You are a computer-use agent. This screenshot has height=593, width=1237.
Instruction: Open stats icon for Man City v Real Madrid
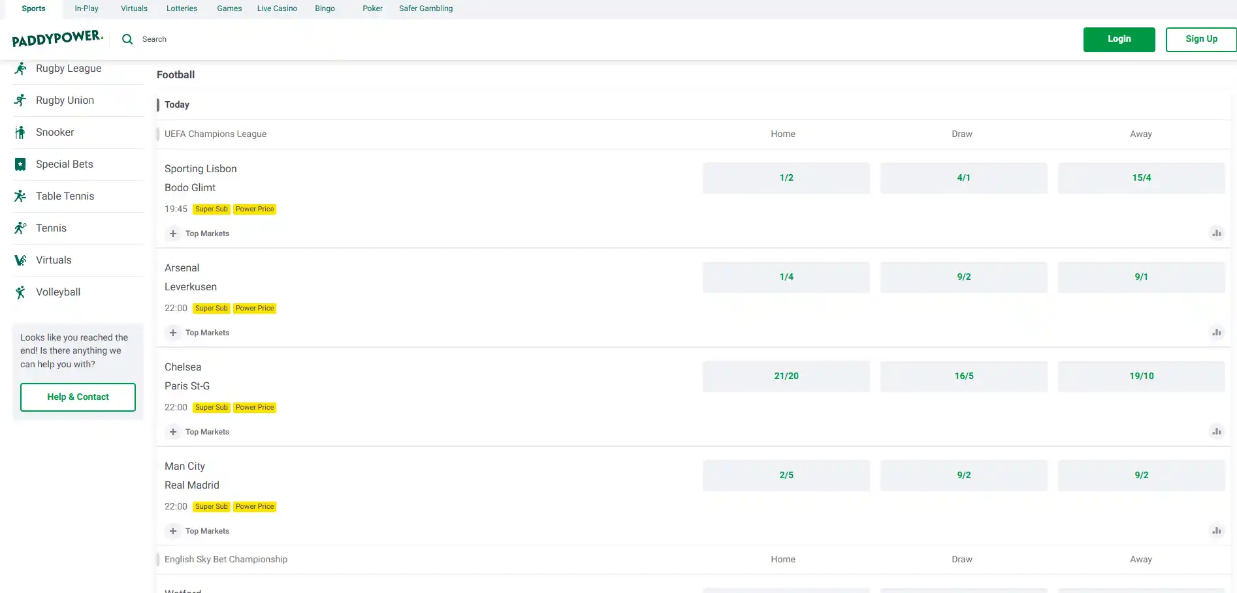click(1216, 530)
